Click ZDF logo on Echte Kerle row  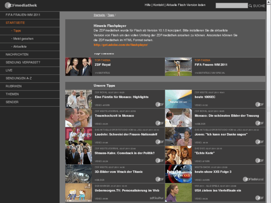point(259,160)
